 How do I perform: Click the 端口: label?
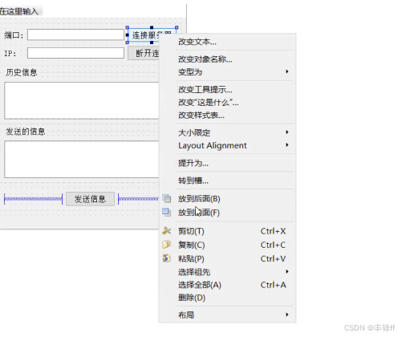(14, 35)
